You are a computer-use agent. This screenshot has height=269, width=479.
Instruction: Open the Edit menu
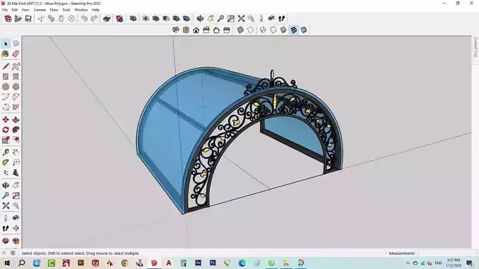point(14,10)
